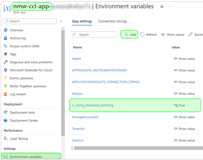This screenshot has height=160, width=203.
Task: Click the Diagnose wrench icon
Action: (6, 62)
